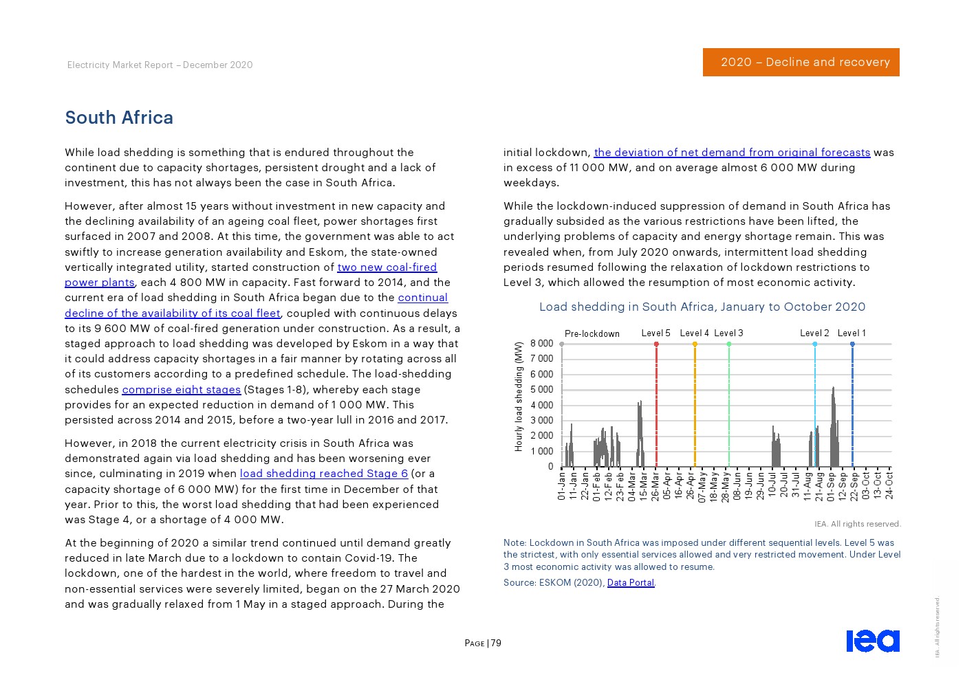Click the 8 000 value on y-axis
965x682 pixels.
pos(541,344)
